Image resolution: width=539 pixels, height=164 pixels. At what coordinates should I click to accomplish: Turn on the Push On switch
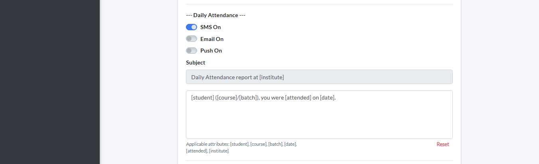[x=192, y=51]
